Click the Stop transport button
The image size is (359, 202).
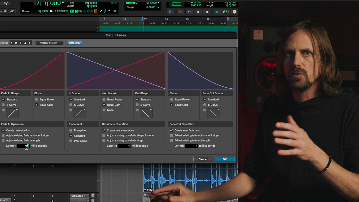(x=217, y=12)
